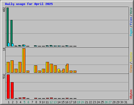The height and width of the screenshot is (105, 134).
Task: Click the 532 scale value on KBytes axis
Action: (4, 76)
